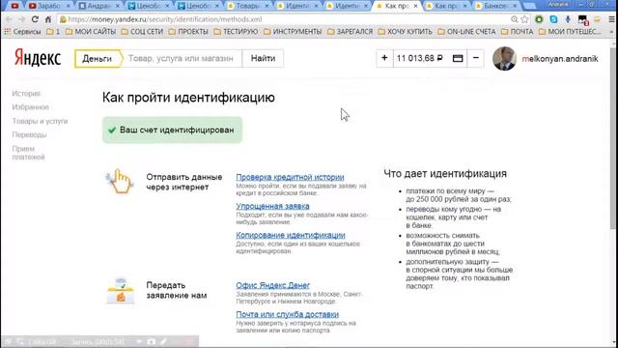The image size is (618, 348).
Task: Click the camera icon in recording bar
Action: point(152,341)
